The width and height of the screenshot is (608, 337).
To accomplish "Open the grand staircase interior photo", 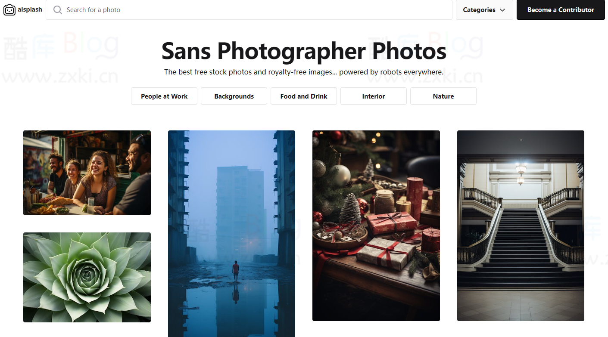I will [x=521, y=226].
